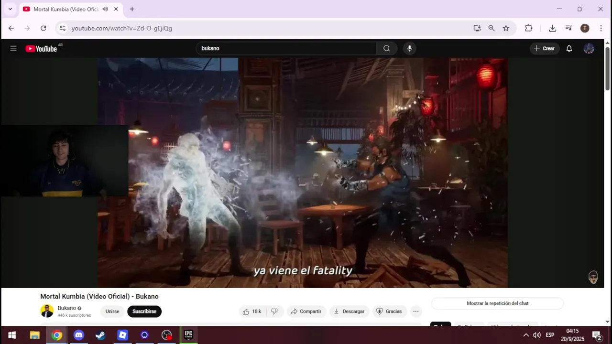Go forward in browser history

point(27,28)
